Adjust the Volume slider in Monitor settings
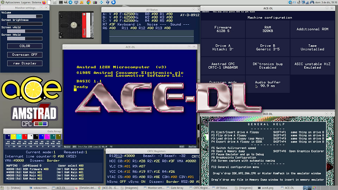Screen dimensions: 338x190 25,16
